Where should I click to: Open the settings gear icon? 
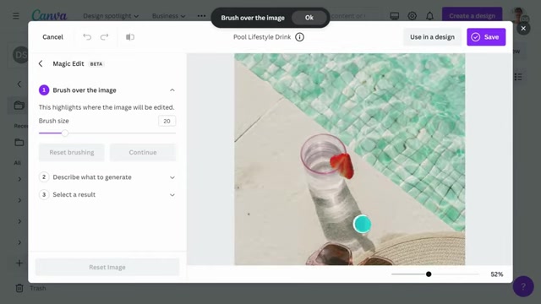[412, 16]
